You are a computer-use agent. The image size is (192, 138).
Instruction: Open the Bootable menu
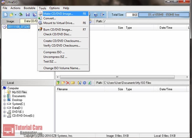click(x=30, y=8)
